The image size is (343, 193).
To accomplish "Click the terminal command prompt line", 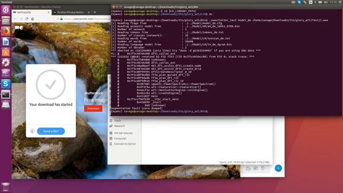I will pos(159,112).
